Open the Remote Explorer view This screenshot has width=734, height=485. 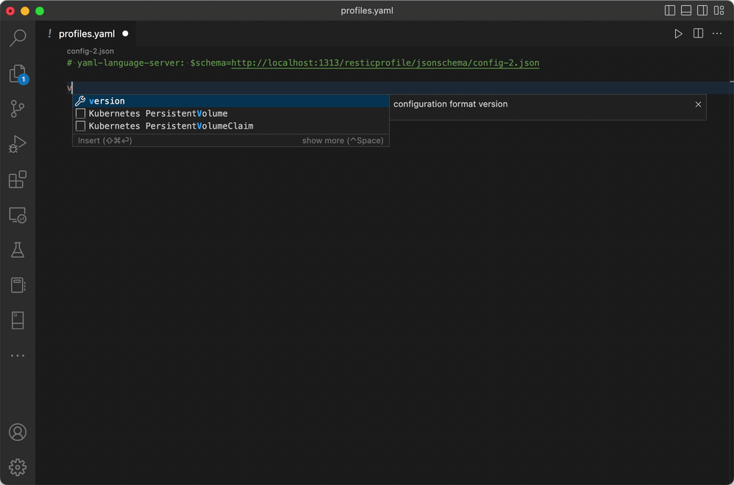[x=18, y=215]
